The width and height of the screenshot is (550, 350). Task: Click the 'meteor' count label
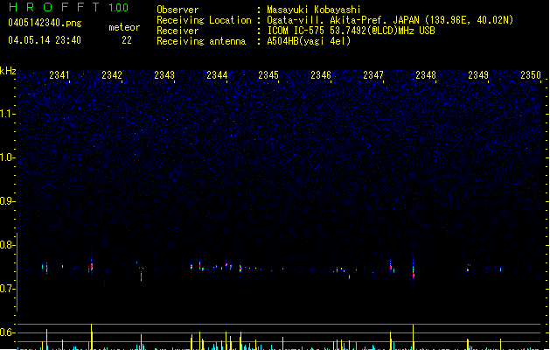[124, 27]
